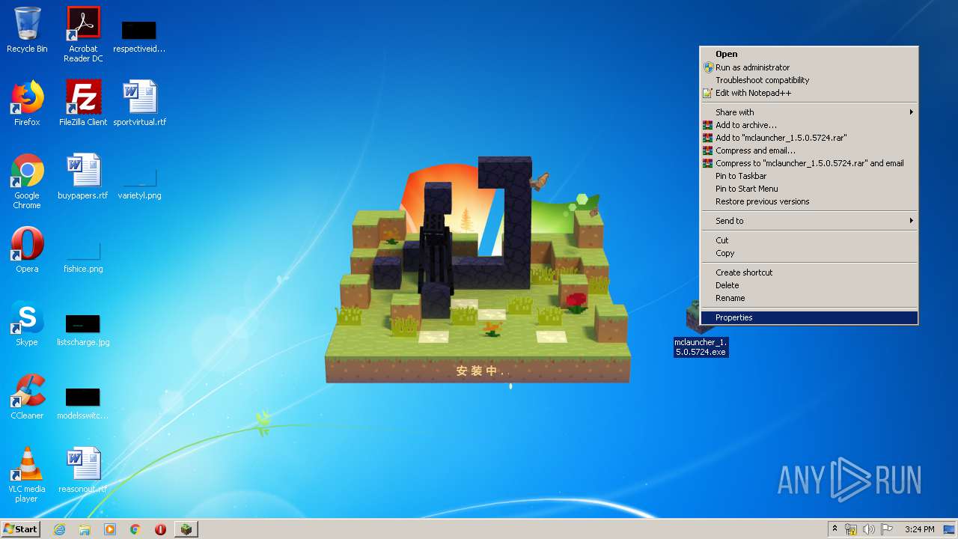The width and height of the screenshot is (958, 539).
Task: Click the taskbar clock 3:24 PM
Action: tap(919, 529)
